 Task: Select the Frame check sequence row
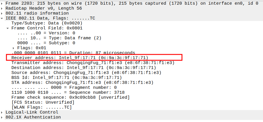coord(70,97)
